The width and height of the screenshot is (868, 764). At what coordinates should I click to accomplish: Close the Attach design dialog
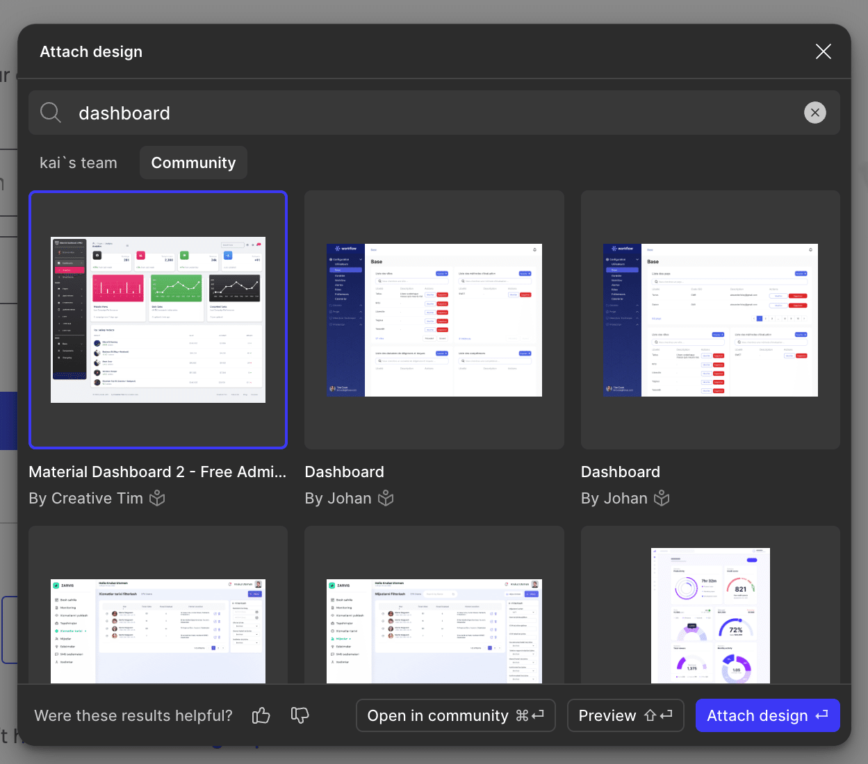(x=823, y=51)
